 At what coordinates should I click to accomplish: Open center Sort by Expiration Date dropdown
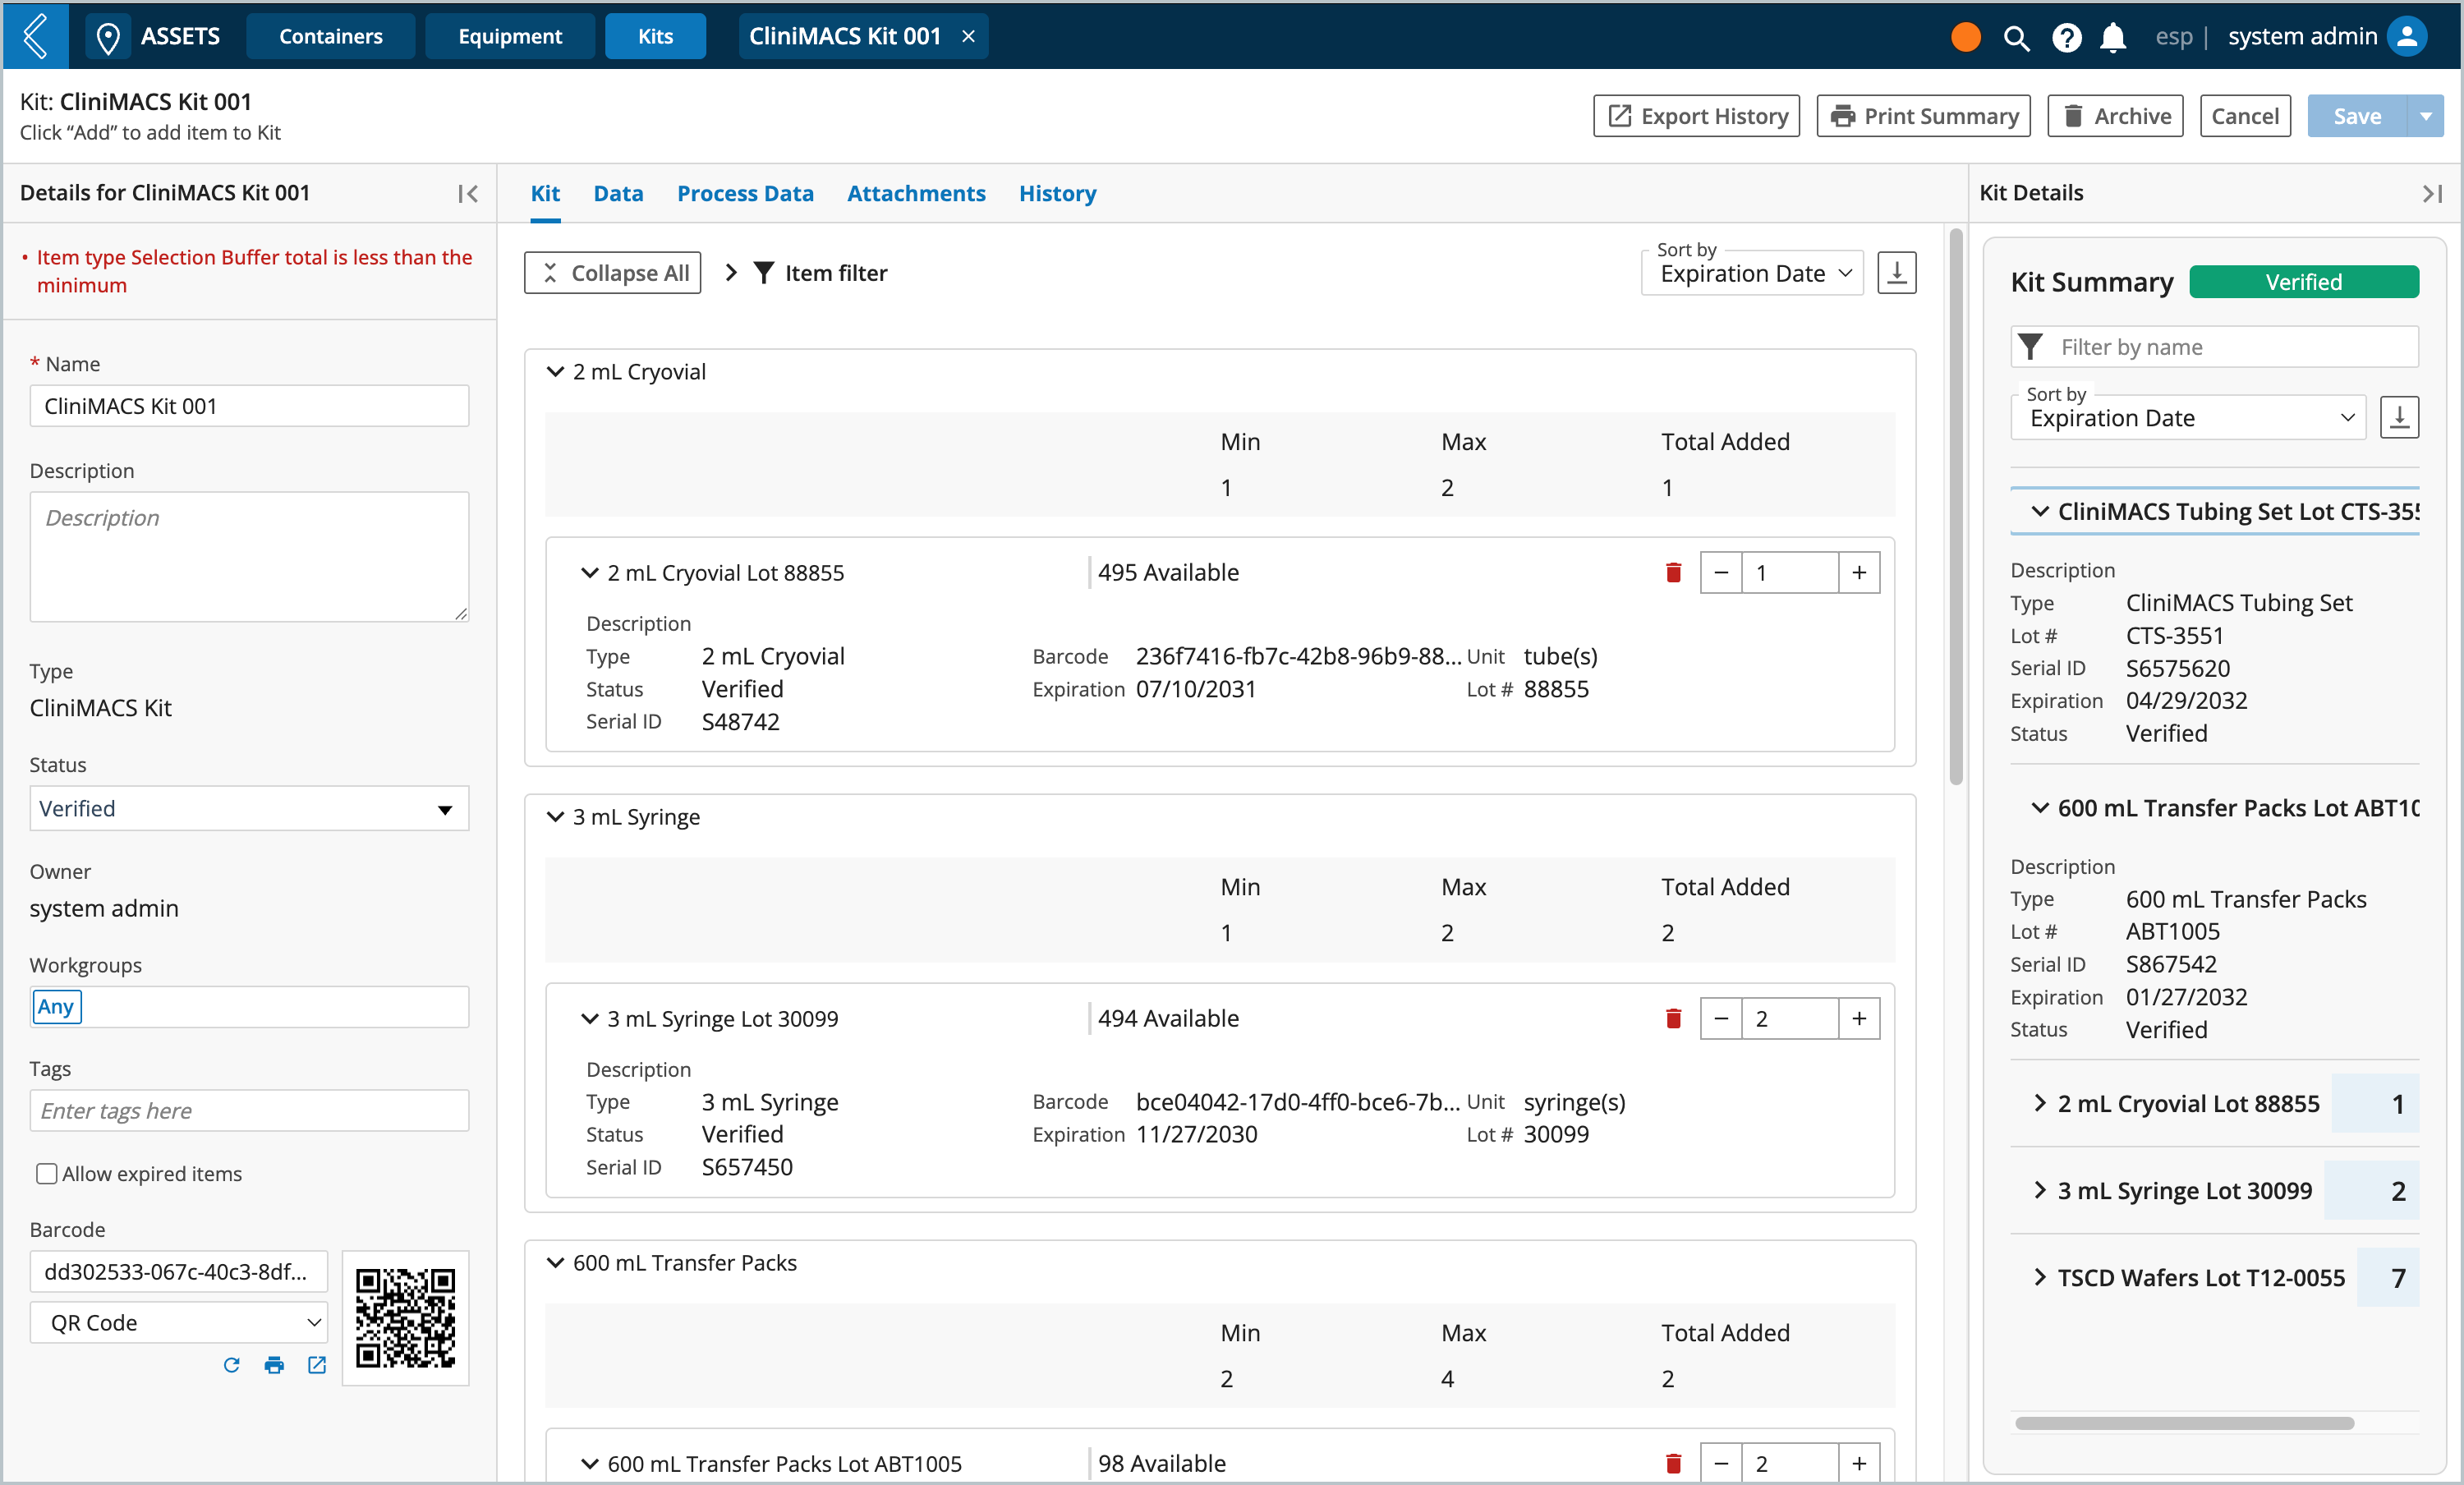(1752, 273)
